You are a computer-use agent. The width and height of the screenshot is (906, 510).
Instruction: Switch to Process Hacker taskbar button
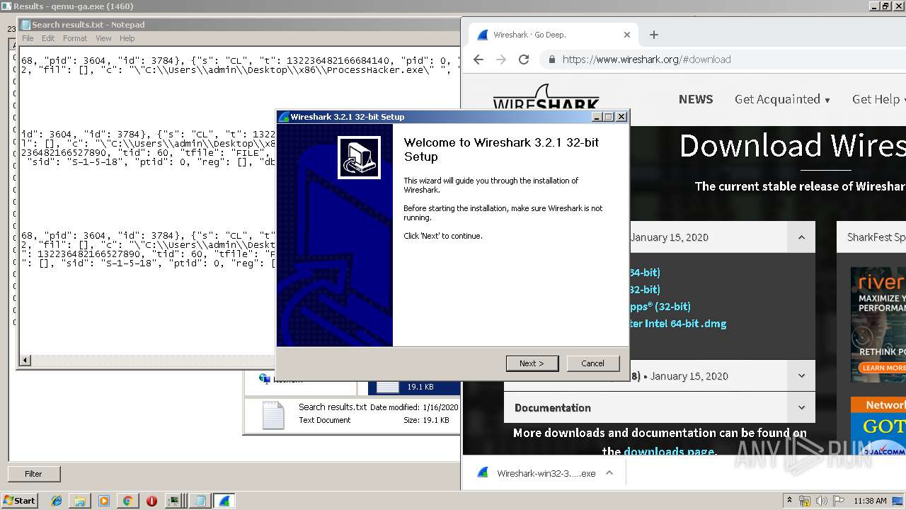click(173, 501)
